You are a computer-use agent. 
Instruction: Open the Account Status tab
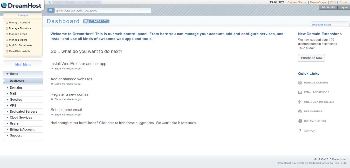(322, 25)
